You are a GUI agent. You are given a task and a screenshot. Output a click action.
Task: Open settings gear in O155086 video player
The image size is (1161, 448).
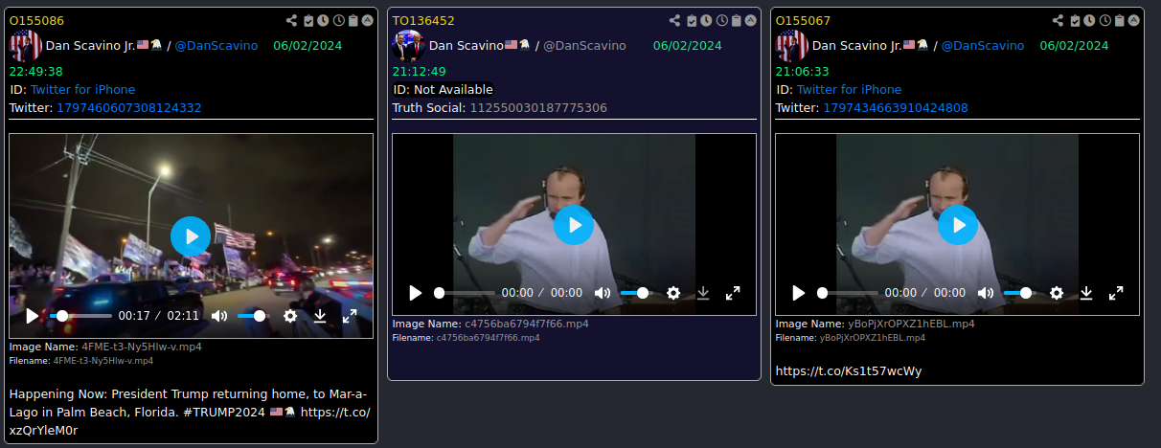pos(290,315)
